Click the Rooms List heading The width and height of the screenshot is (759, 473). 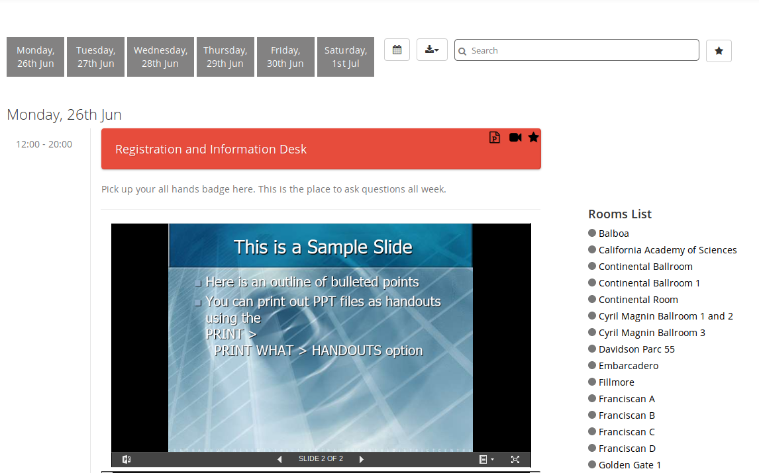click(620, 214)
